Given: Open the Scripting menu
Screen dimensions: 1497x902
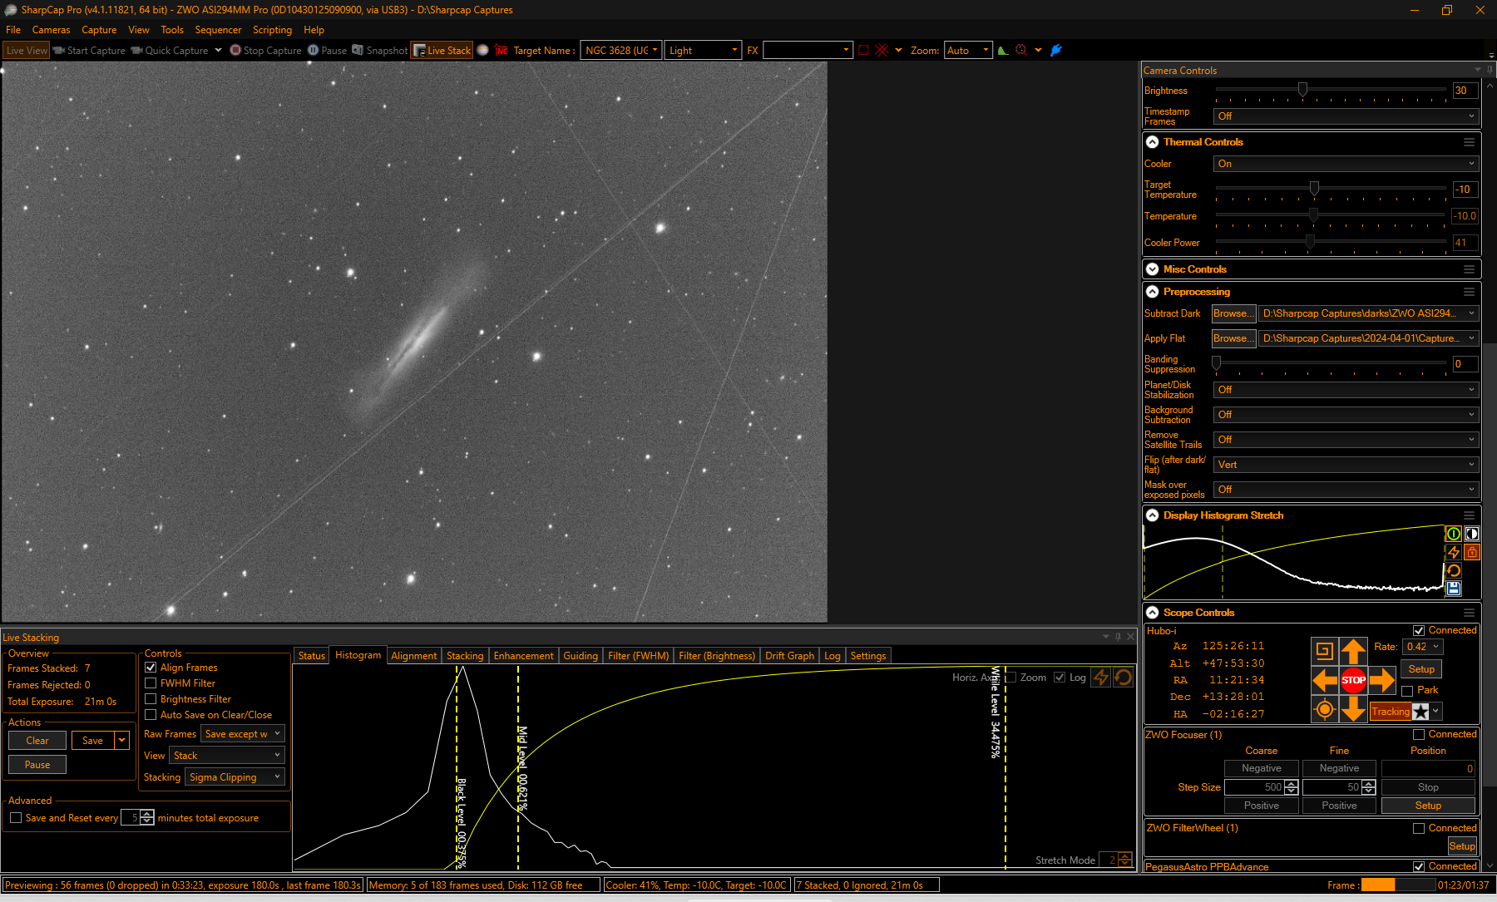Looking at the screenshot, I should (273, 30).
